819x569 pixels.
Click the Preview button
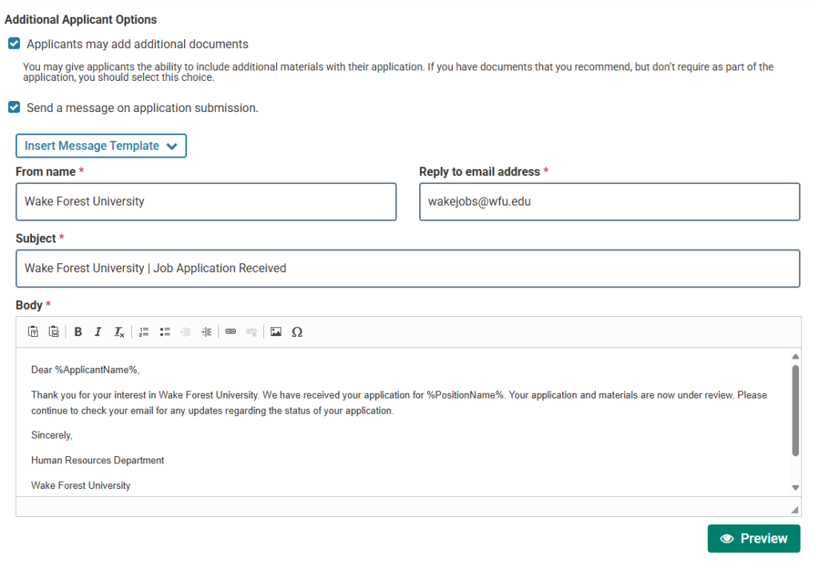click(x=753, y=539)
